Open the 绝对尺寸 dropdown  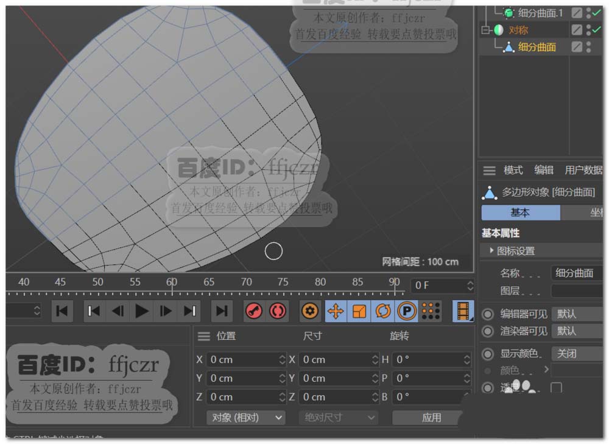338,418
